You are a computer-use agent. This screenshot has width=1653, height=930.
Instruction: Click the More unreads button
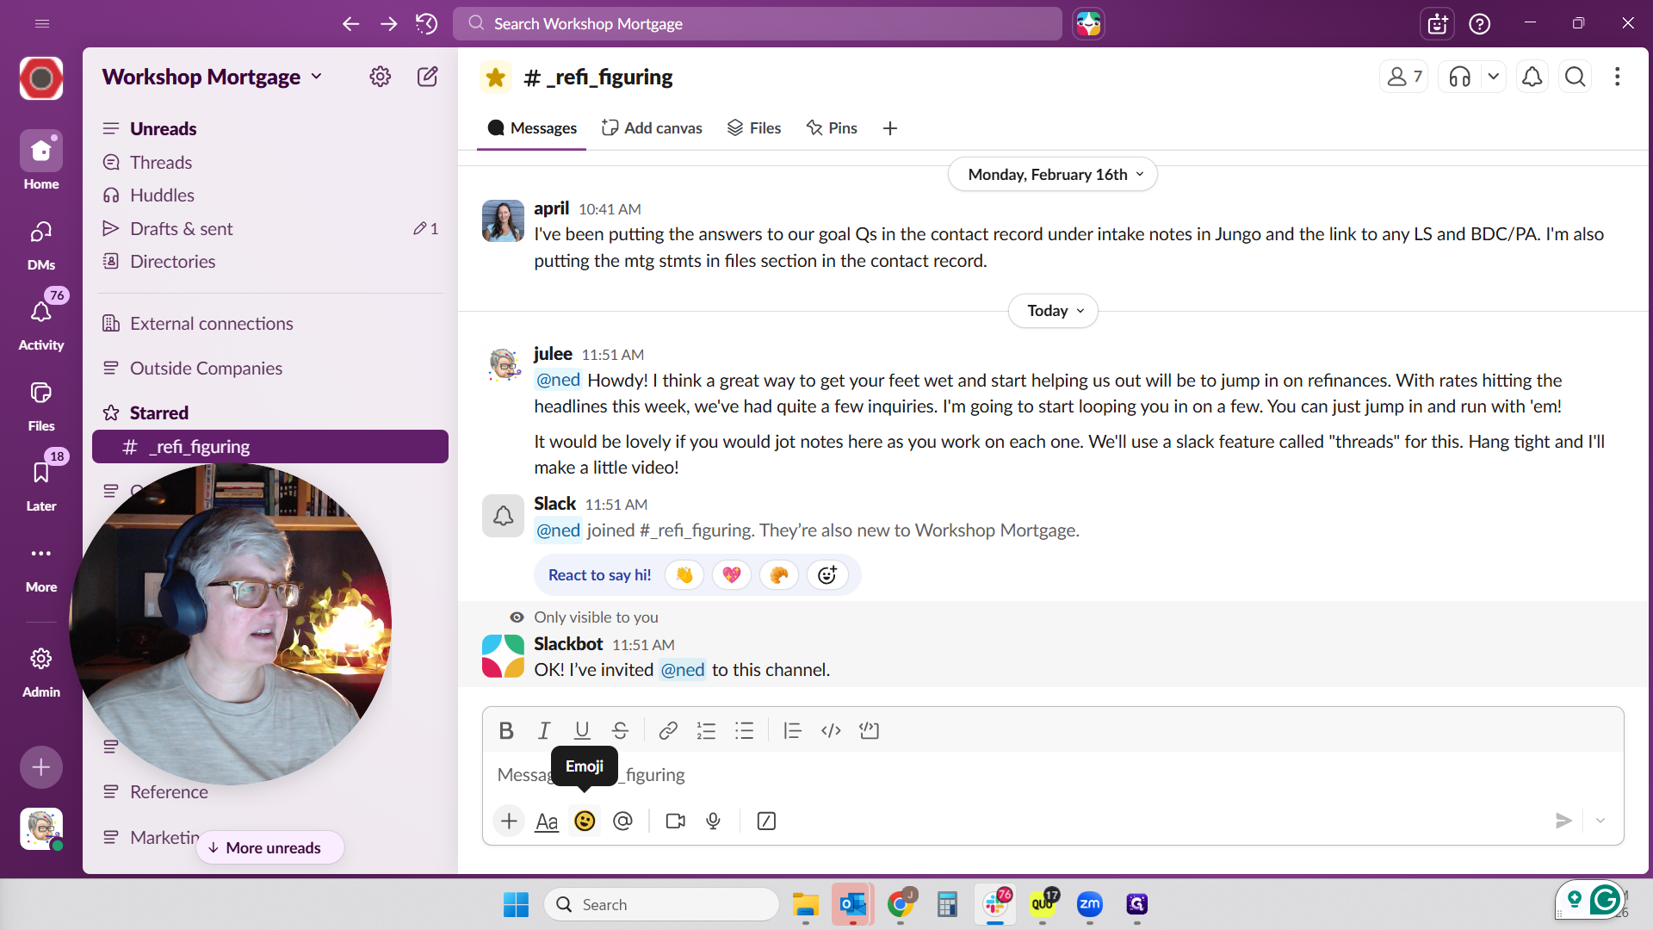(271, 848)
